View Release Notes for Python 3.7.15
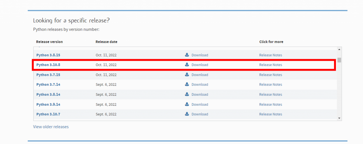363x144 pixels. coord(270,75)
